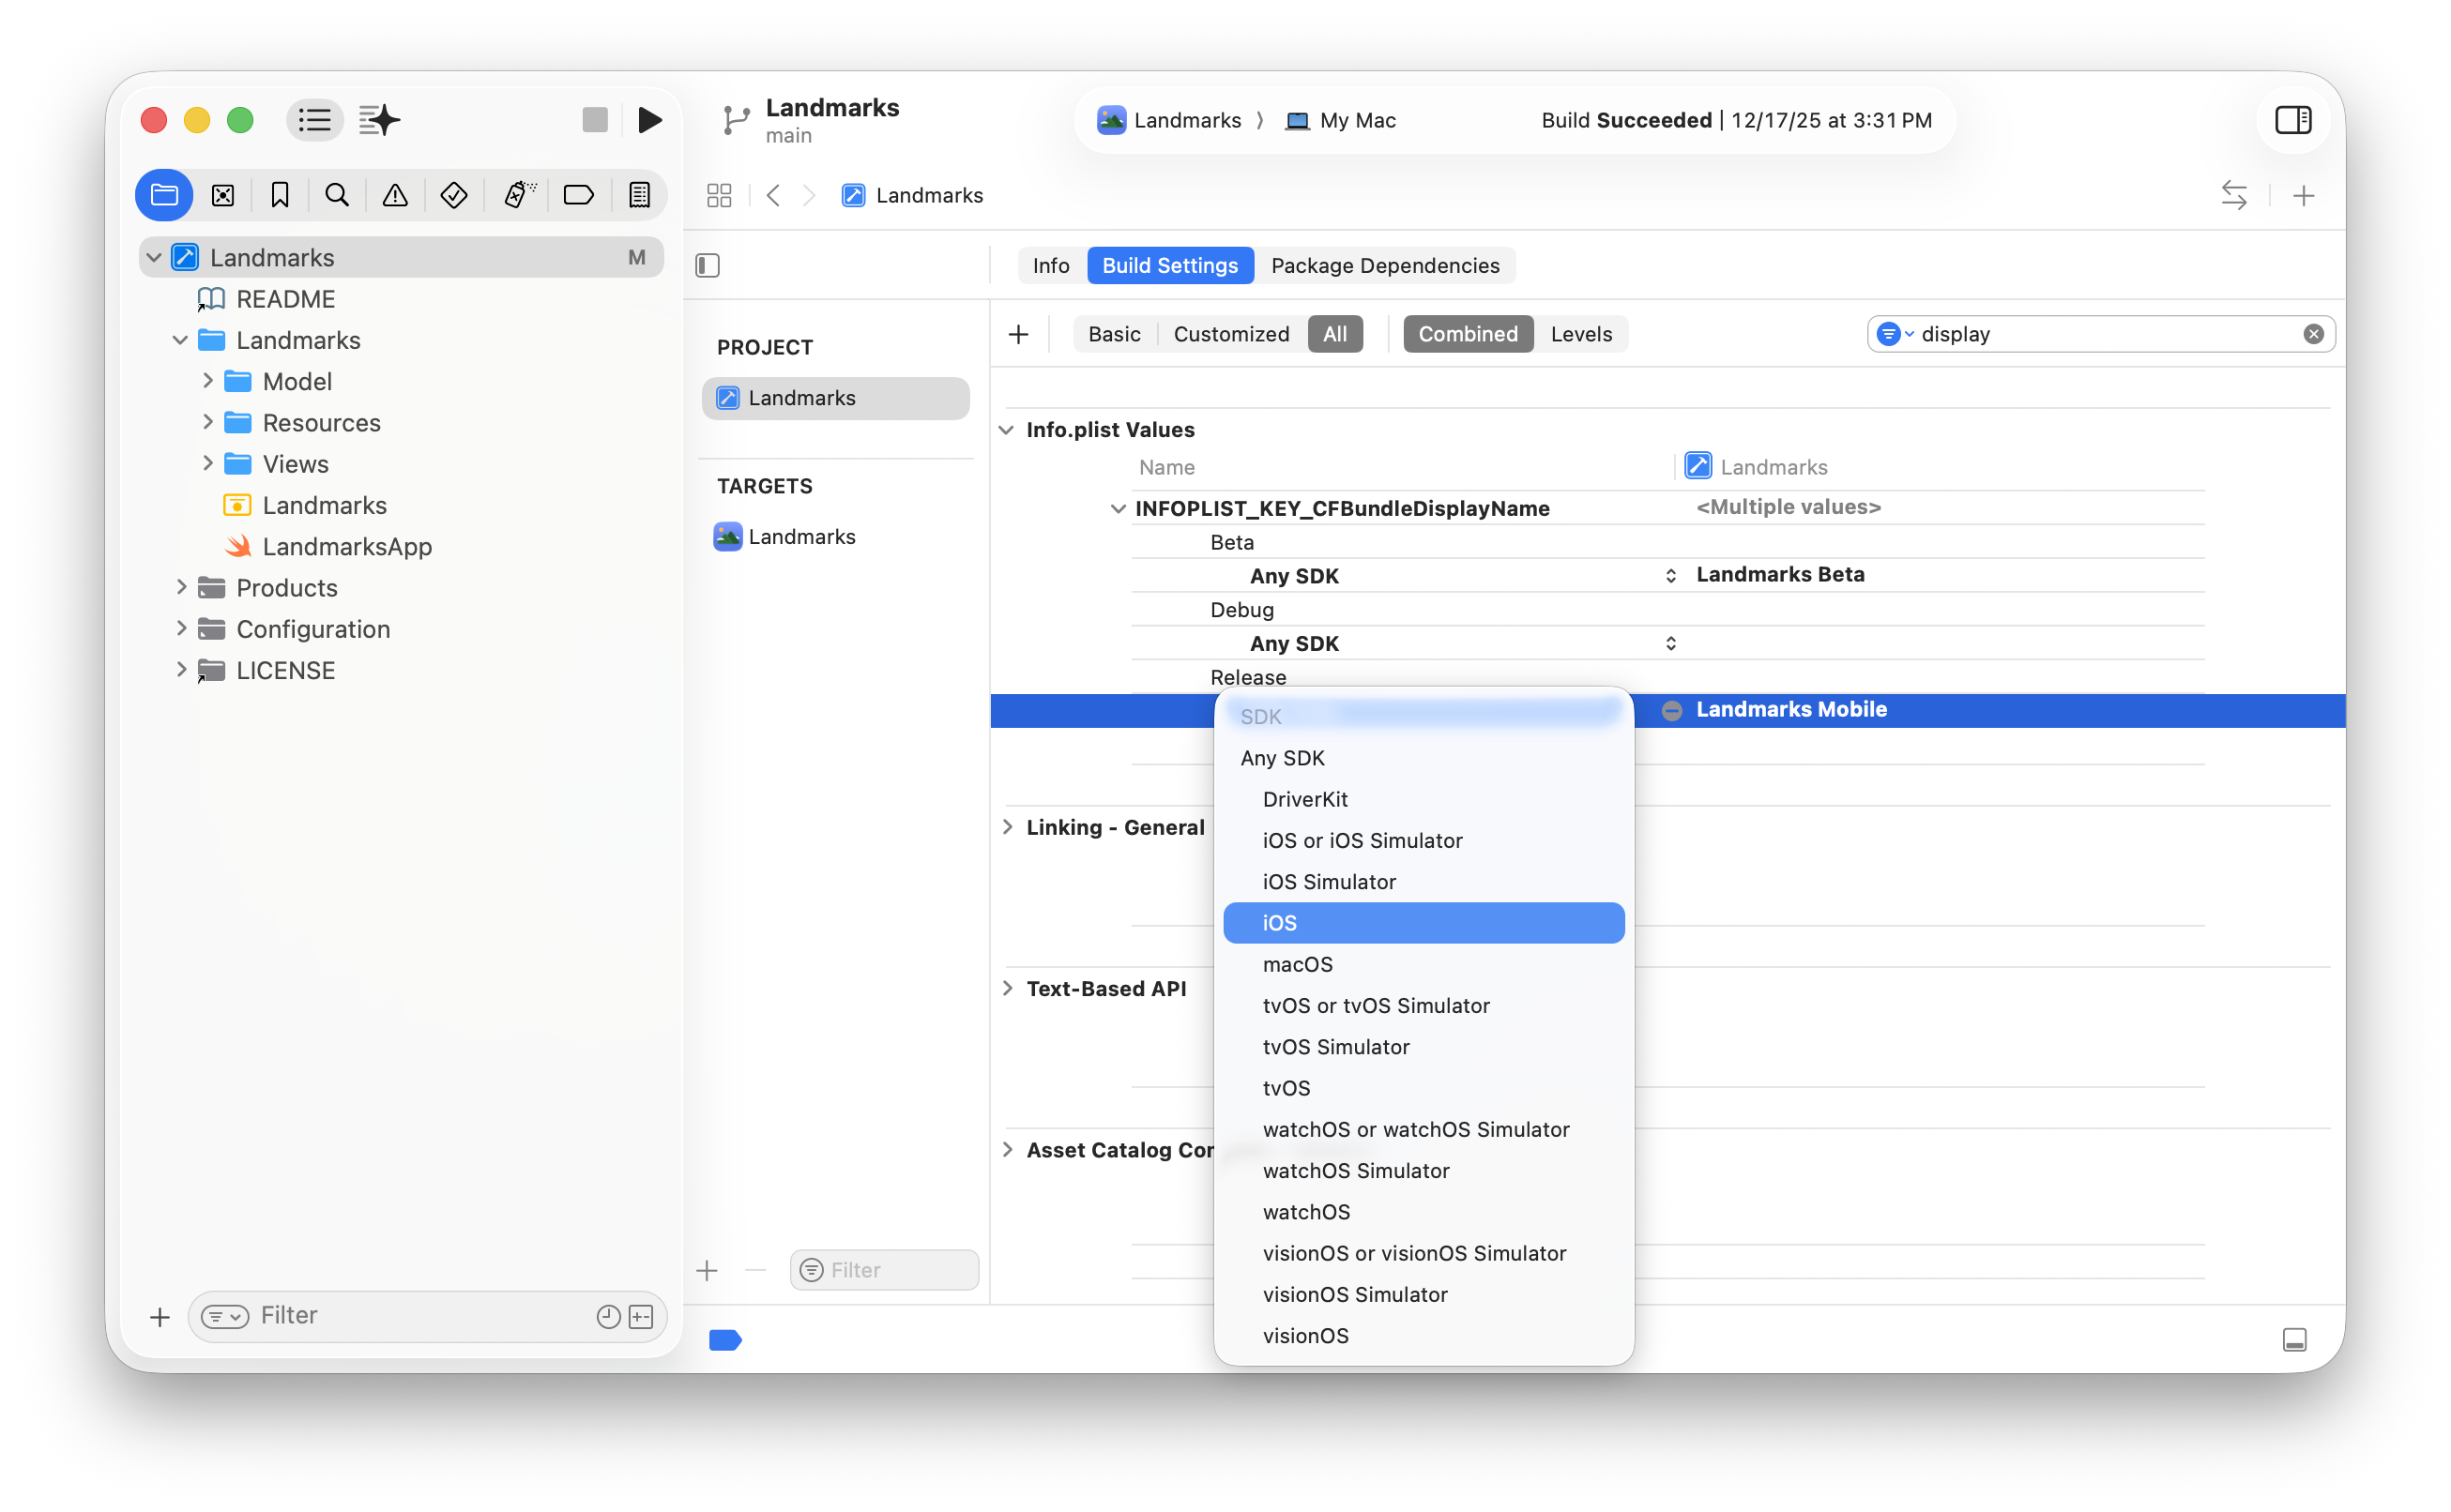
Task: Click the Stop square button
Action: (595, 120)
